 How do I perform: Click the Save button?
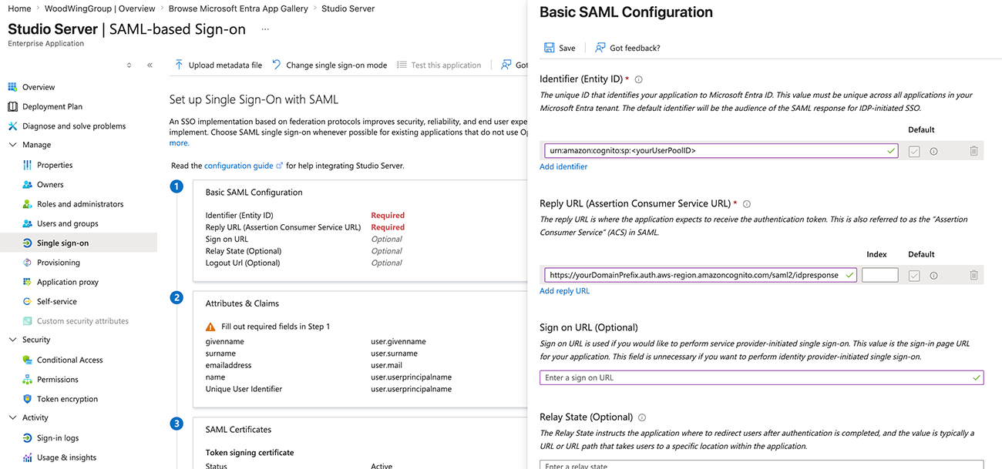(560, 48)
